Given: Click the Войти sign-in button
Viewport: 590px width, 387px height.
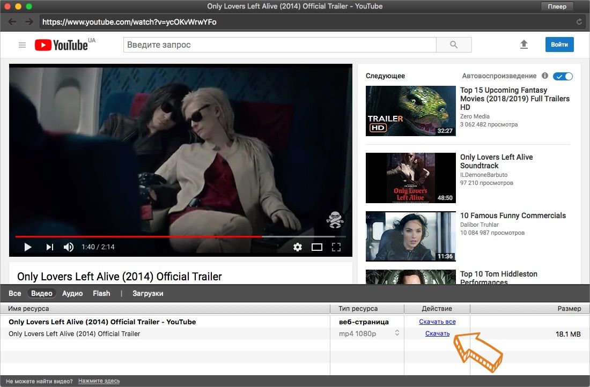Looking at the screenshot, I should 559,44.
